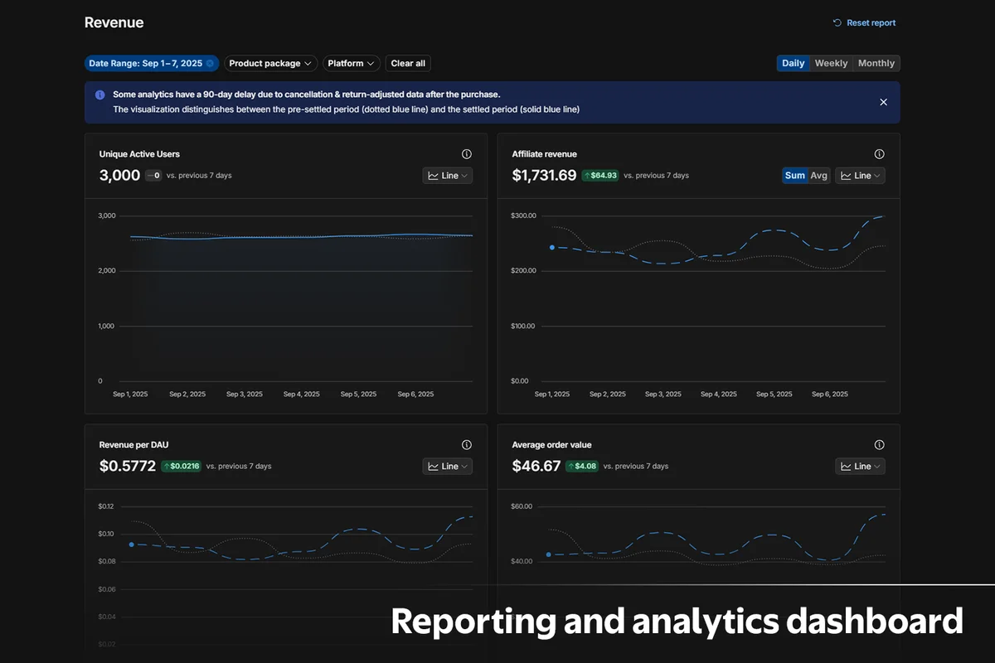Click the Reset report refresh icon

pyautogui.click(x=837, y=23)
